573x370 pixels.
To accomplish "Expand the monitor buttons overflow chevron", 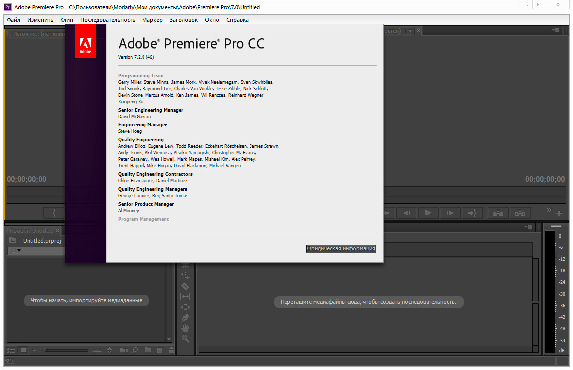I will coord(549,210).
